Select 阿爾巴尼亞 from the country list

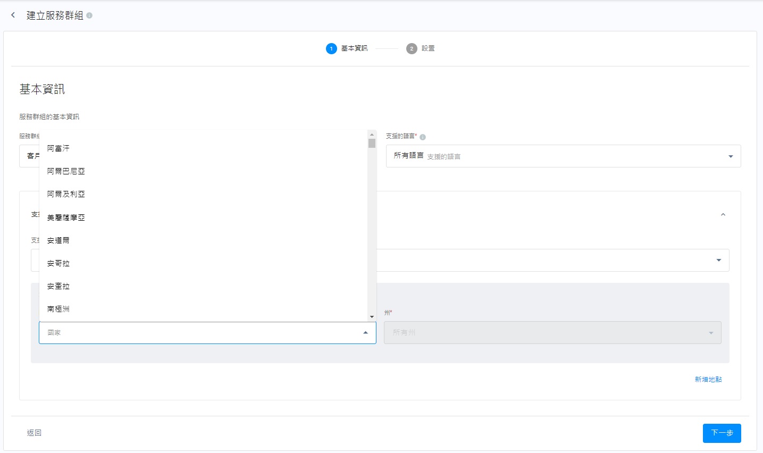66,171
